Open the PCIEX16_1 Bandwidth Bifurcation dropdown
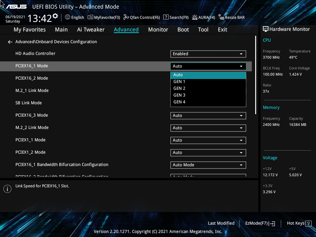This screenshot has height=237, width=316. click(208, 165)
